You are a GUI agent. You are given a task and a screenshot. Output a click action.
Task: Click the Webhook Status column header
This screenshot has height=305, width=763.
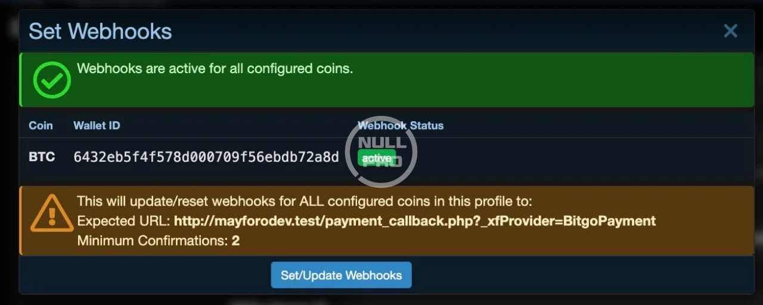pyautogui.click(x=401, y=125)
